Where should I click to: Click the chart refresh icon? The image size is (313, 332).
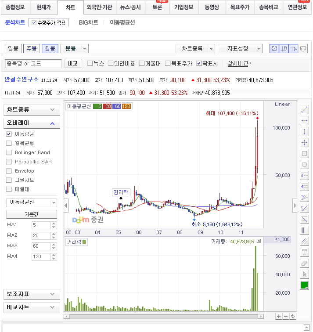pyautogui.click(x=293, y=316)
